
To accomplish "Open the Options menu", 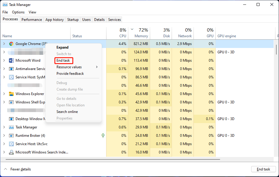I will tap(18, 12).
